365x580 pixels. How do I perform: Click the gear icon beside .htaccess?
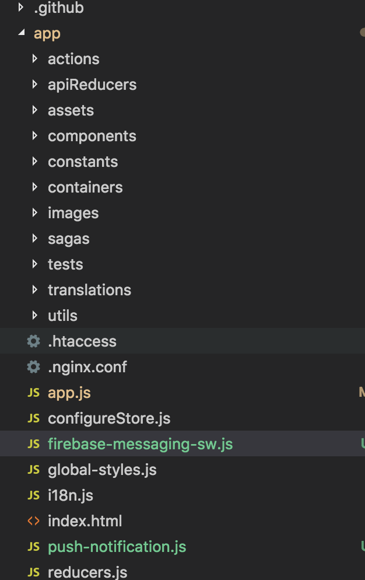coord(34,341)
